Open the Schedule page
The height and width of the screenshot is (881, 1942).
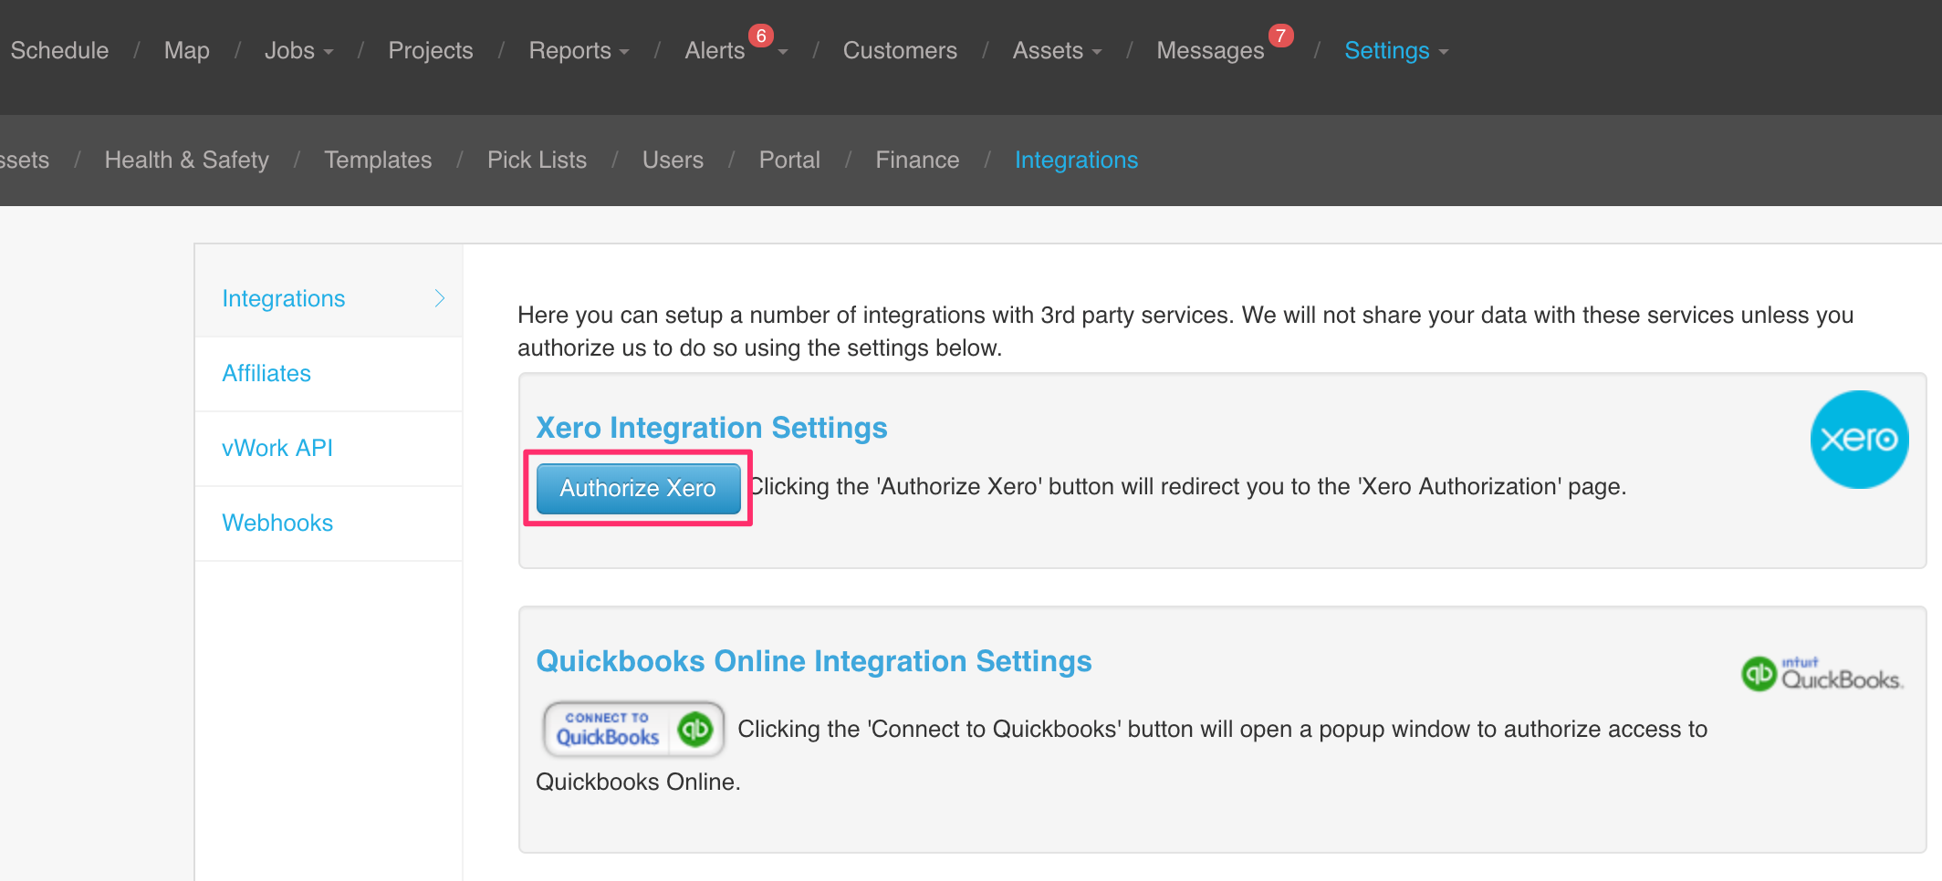tap(59, 51)
